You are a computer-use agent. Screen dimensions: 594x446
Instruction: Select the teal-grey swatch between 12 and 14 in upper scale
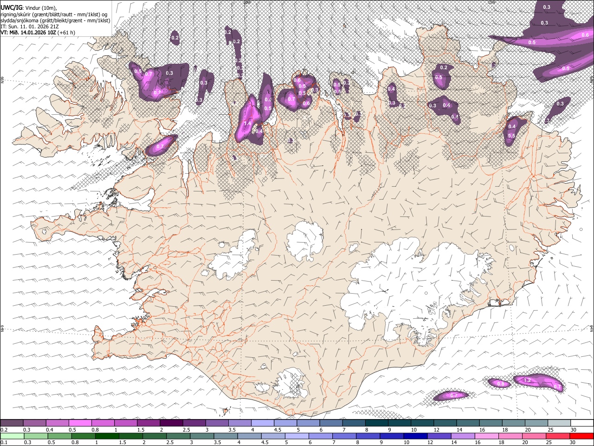(445, 423)
